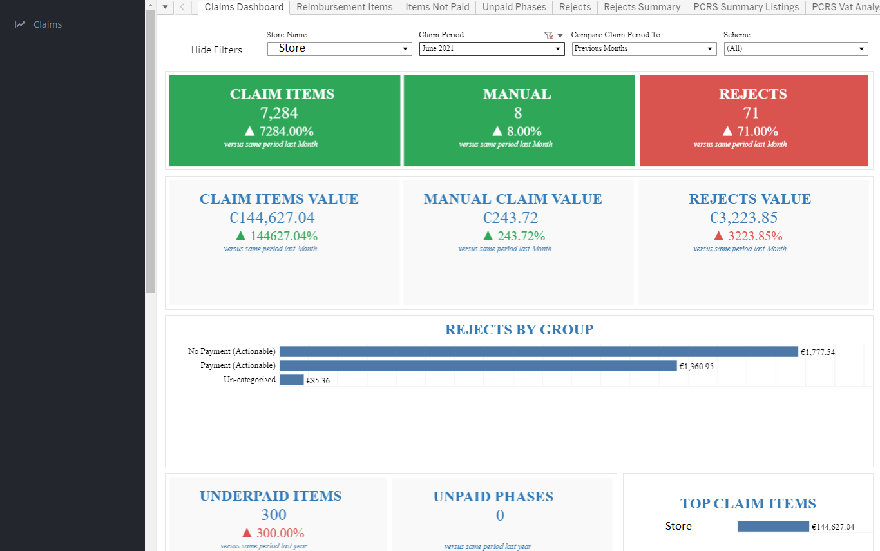880x551 pixels.
Task: Click the €1,777.54 bar value
Action: (818, 353)
